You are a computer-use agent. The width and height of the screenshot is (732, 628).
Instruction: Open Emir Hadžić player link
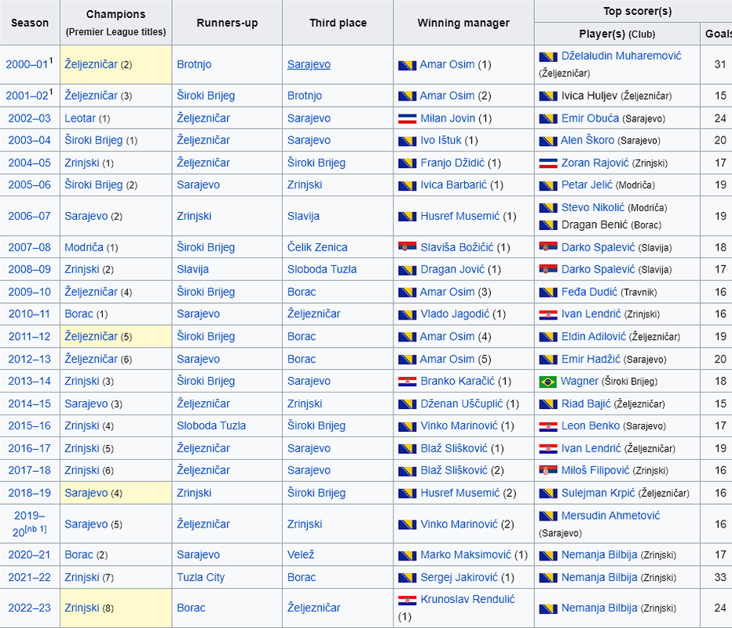(591, 359)
